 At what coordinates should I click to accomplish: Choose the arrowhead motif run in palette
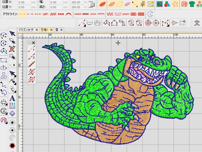click(32, 64)
